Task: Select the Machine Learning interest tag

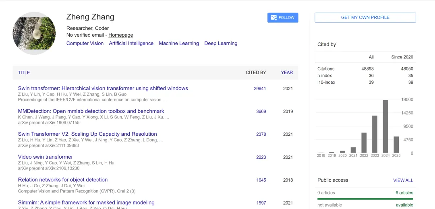Action: [179, 43]
